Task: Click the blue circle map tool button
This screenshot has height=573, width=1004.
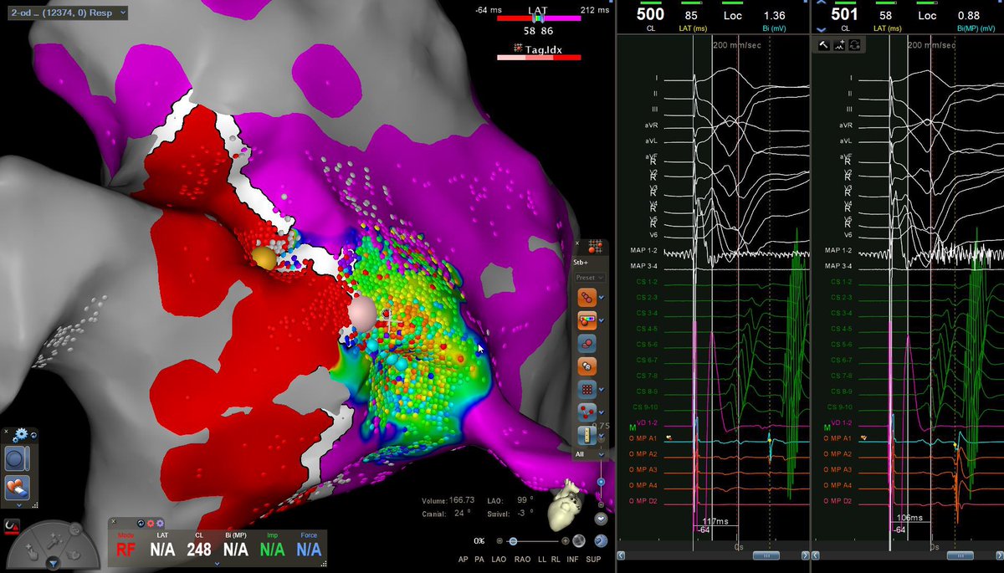Action: tap(14, 458)
